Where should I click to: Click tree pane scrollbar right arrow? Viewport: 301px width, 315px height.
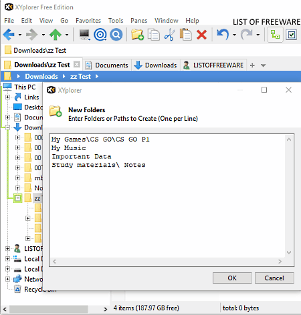(106, 309)
